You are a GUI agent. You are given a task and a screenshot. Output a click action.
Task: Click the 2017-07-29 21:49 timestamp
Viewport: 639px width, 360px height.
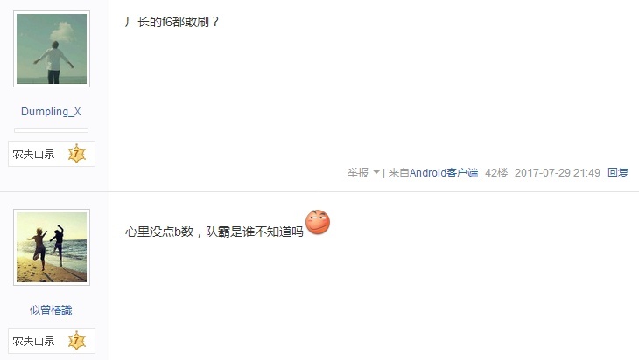(x=557, y=172)
